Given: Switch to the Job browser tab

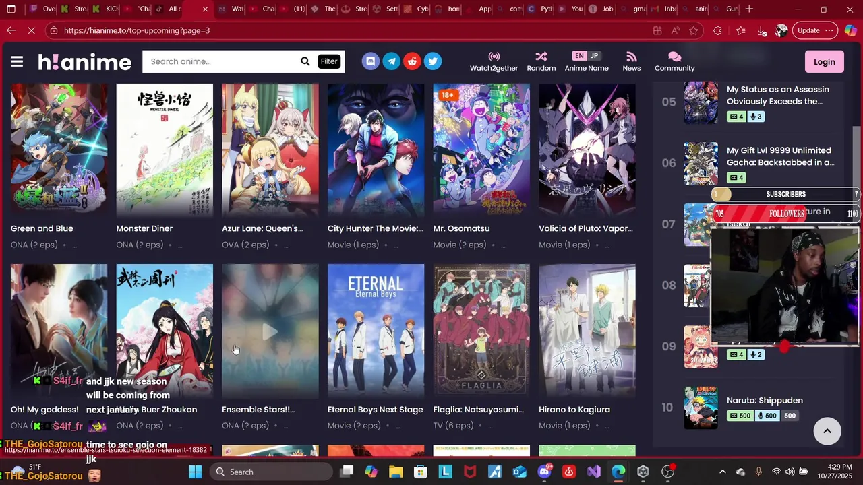Looking at the screenshot, I should click(x=601, y=9).
